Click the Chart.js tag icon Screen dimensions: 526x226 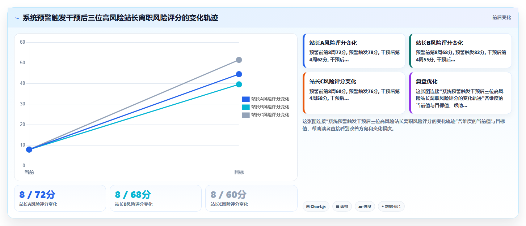308,207
